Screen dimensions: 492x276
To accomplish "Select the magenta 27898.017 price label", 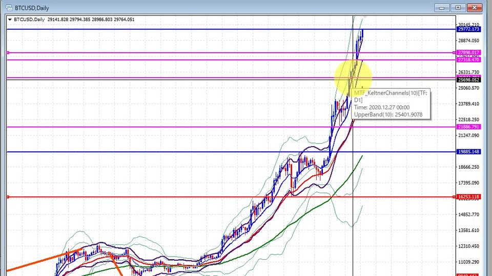I will tap(468, 53).
